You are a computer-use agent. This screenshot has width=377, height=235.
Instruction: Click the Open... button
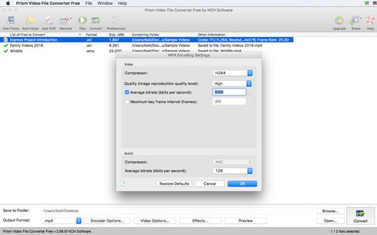[x=330, y=221]
